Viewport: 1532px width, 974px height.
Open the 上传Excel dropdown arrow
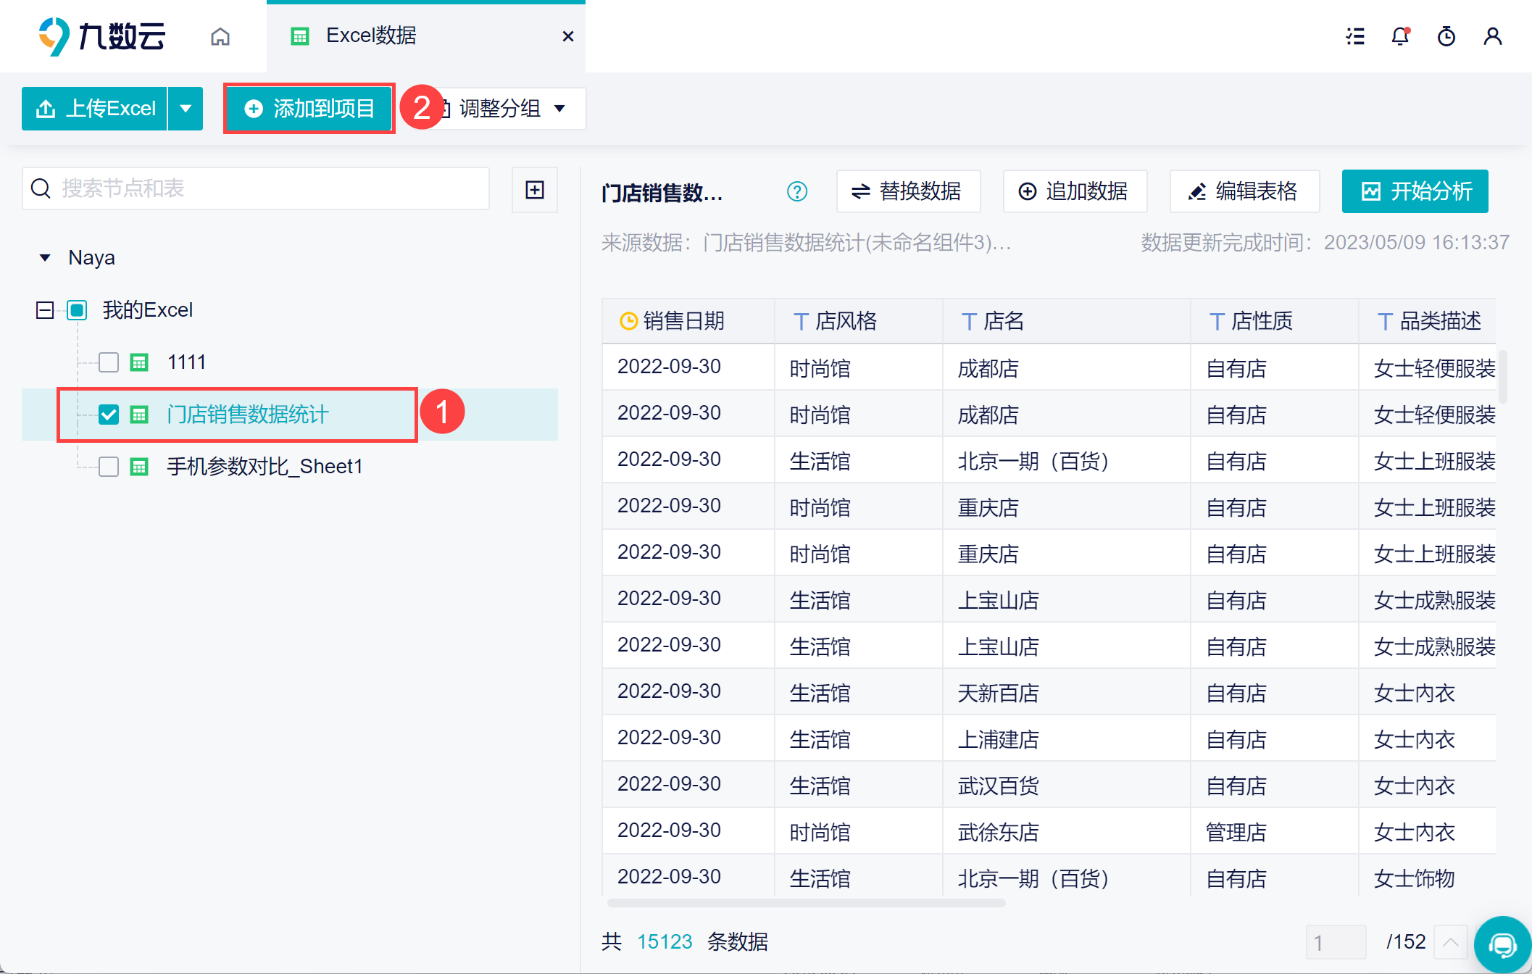pos(186,109)
